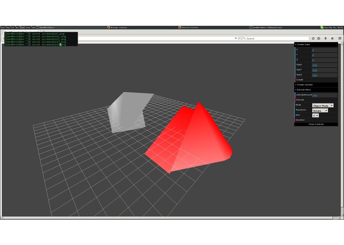Open URL history dropdown arrow in address bar
Screen dimensions: 344x245
236,38
